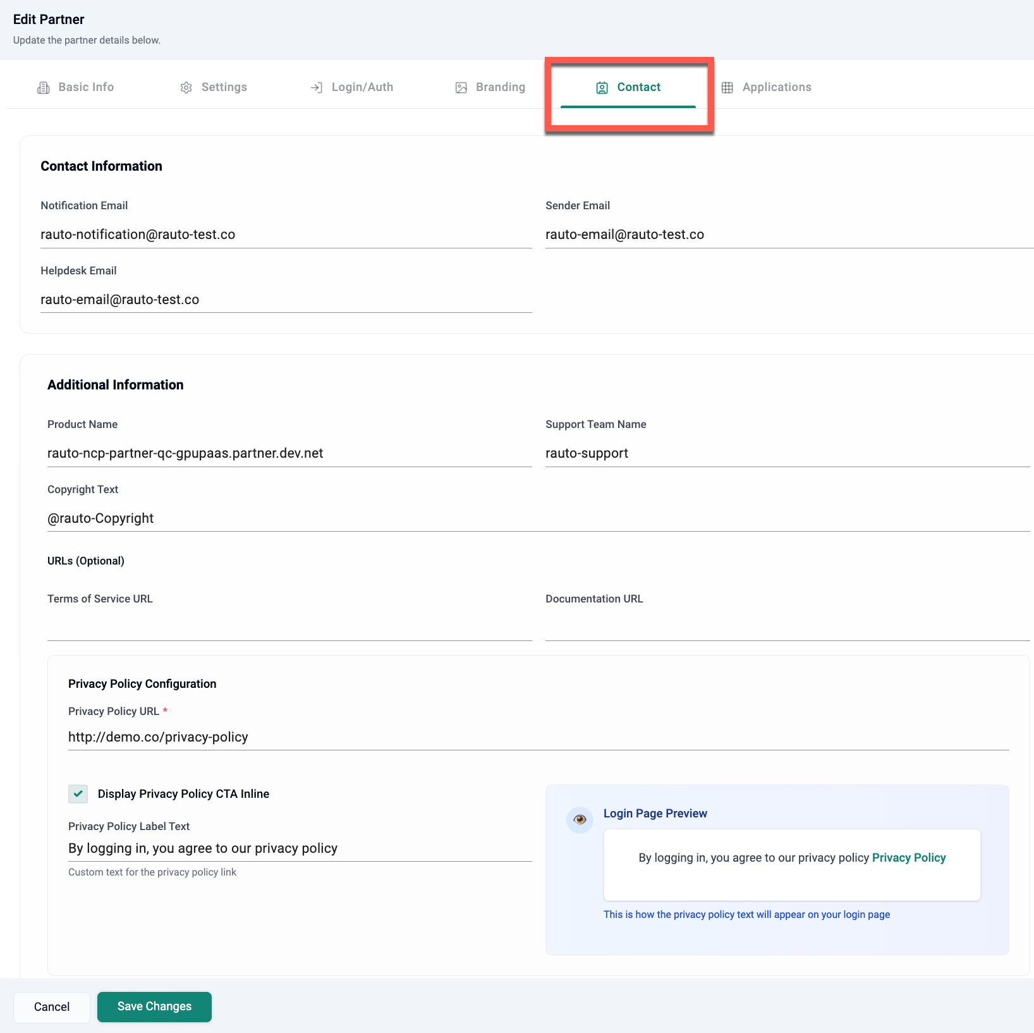1034x1033 pixels.
Task: Open the Applications tab
Action: (x=776, y=87)
